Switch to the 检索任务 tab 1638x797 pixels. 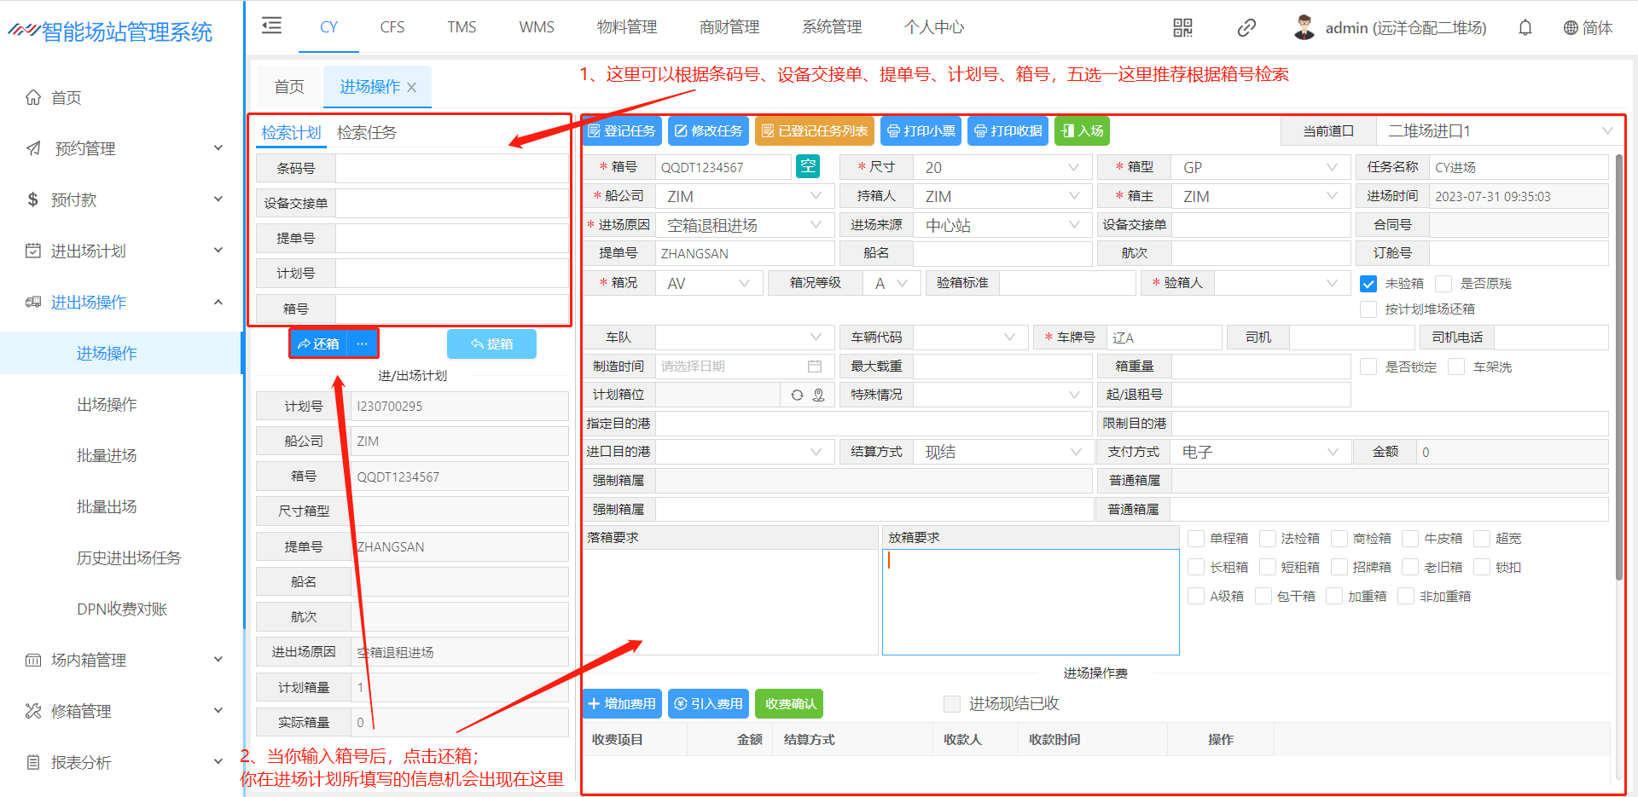click(x=367, y=133)
